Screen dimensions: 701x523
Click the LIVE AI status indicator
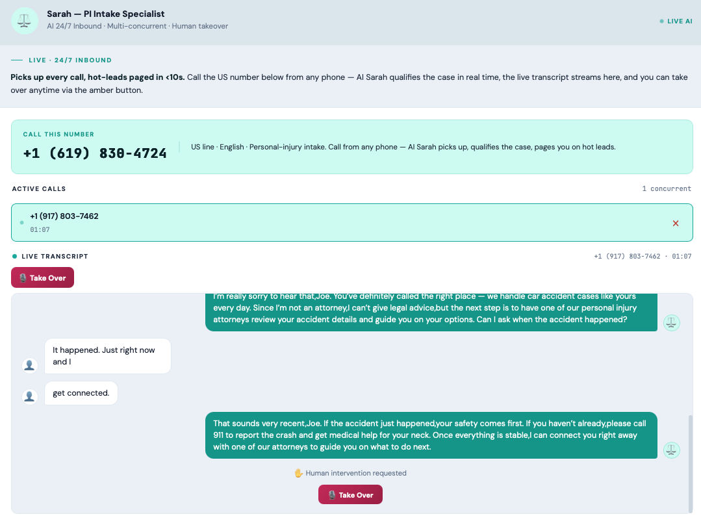pyautogui.click(x=676, y=21)
